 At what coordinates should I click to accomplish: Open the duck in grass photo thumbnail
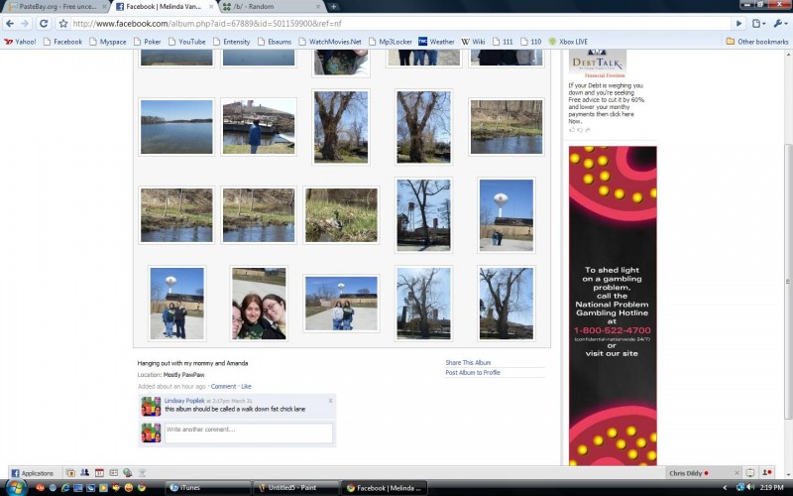341,215
